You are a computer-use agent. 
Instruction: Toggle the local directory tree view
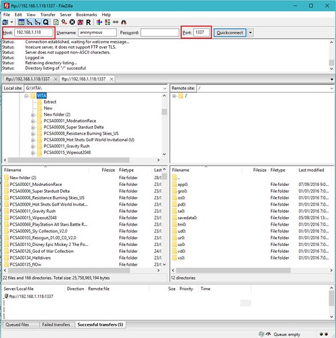coord(30,22)
